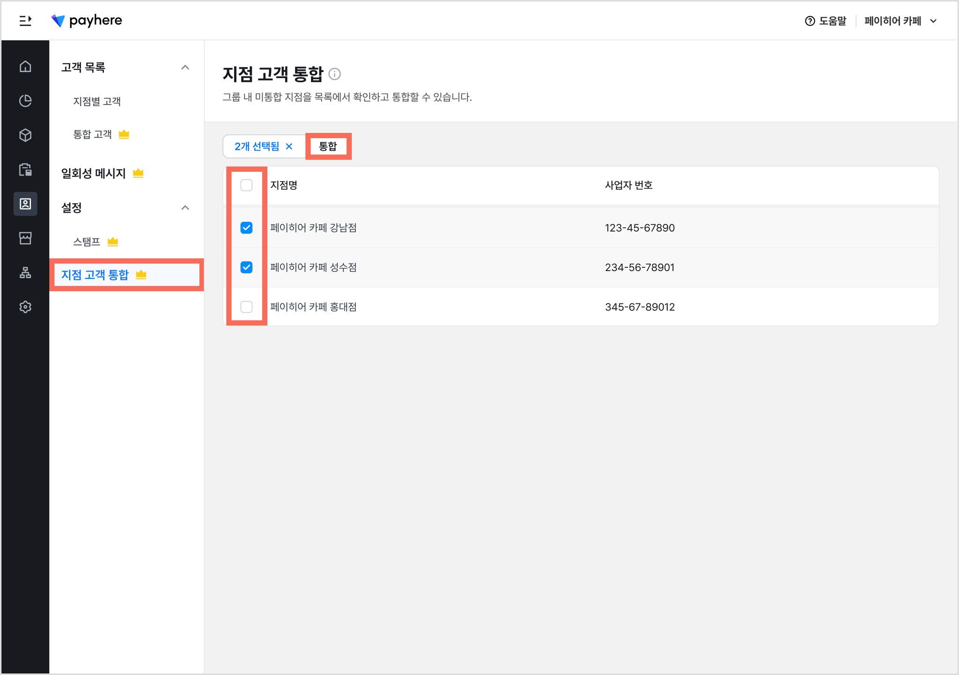Screen dimensions: 959x675
Task: Uncheck the 페이히어 카페 강남점 checkbox
Action: coord(246,228)
